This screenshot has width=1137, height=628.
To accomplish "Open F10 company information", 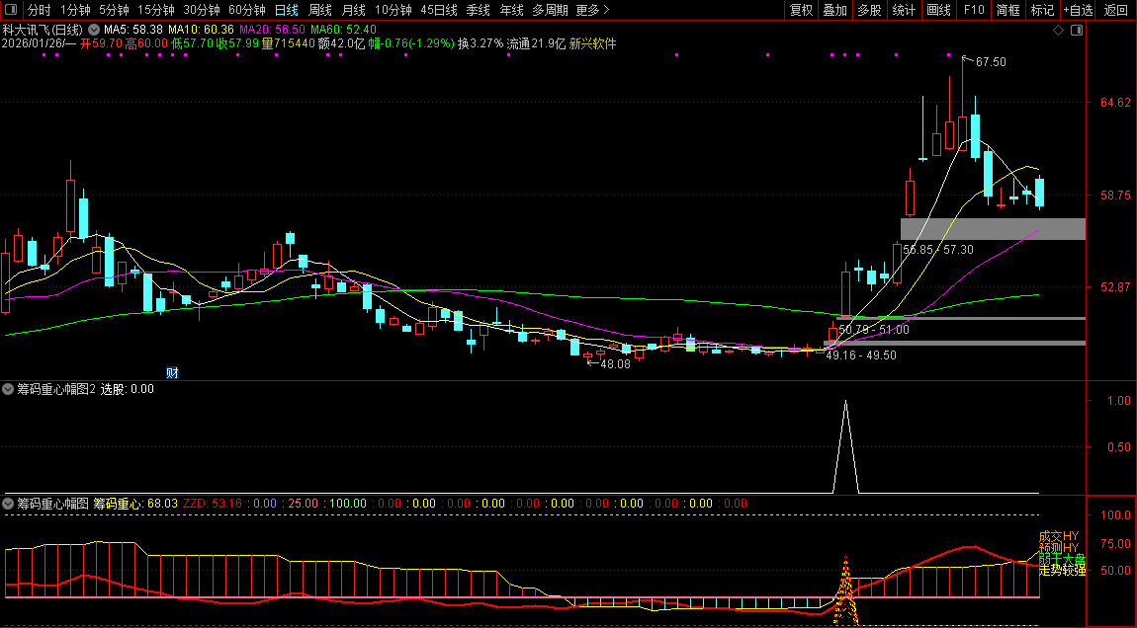I will coord(974,10).
